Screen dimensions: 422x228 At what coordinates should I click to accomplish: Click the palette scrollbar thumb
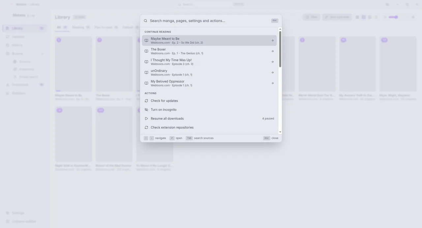pos(280,49)
